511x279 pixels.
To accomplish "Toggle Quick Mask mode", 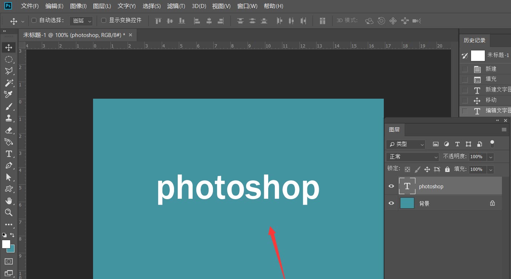I will 9,261.
